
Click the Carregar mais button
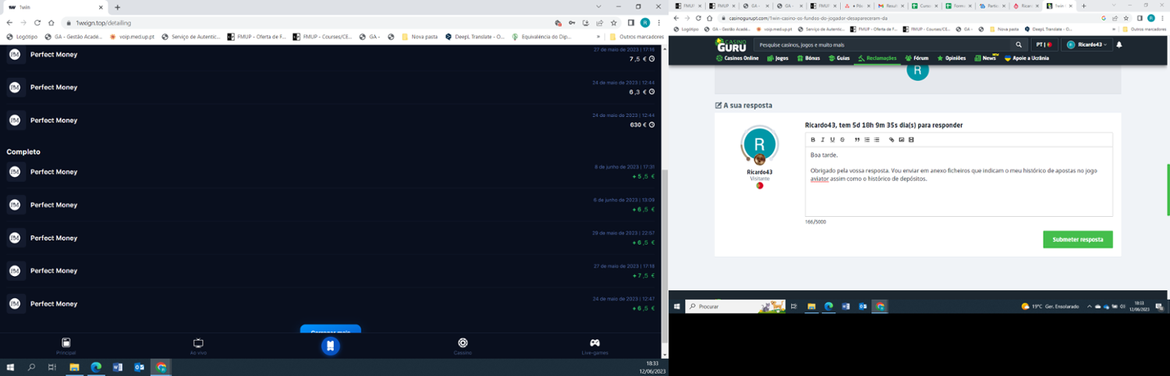click(330, 330)
